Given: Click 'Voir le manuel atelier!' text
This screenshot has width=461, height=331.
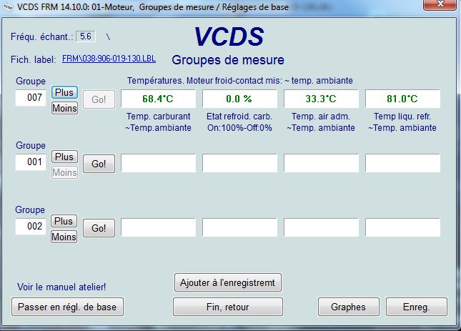Looking at the screenshot, I should coord(61,287).
